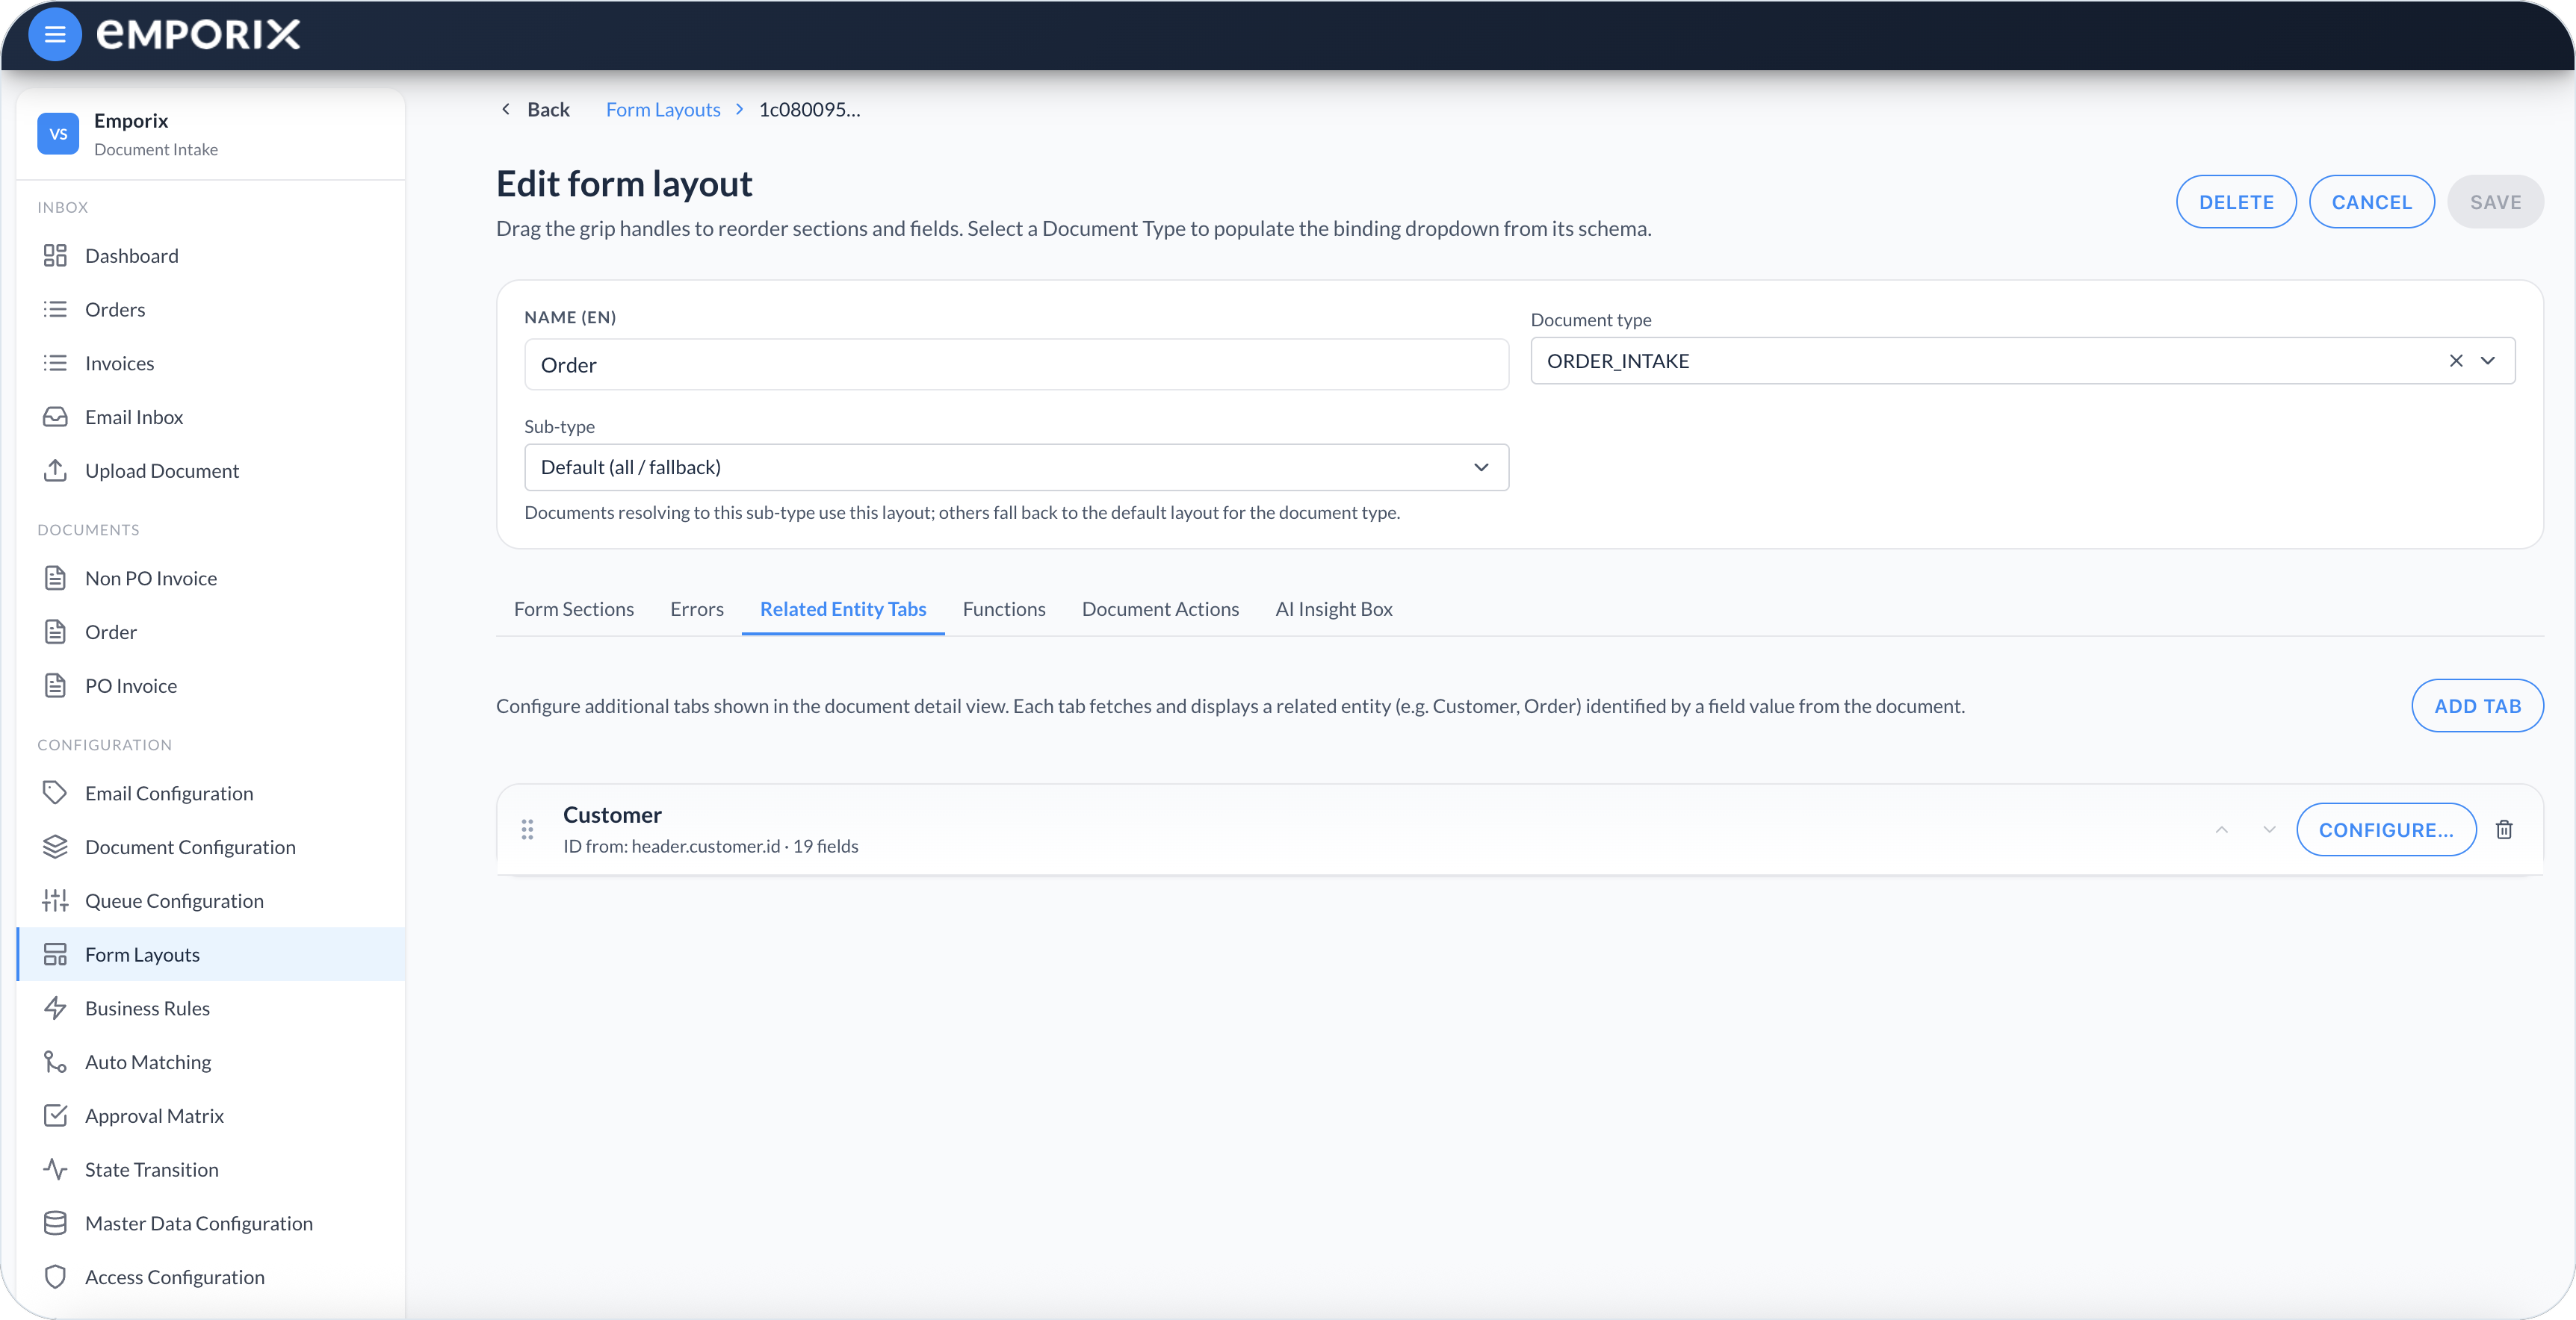Click CONFIGURE for the Customer tab
2576x1320 pixels.
pyautogui.click(x=2386, y=829)
